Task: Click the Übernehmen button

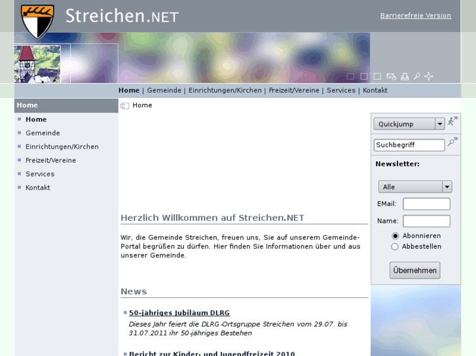Action: coord(414,270)
